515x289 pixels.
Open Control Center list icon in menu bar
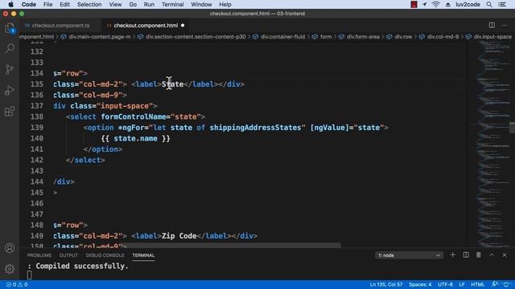coord(502,4)
